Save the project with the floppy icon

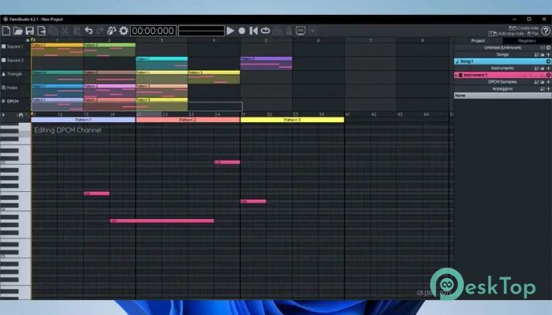tap(30, 31)
